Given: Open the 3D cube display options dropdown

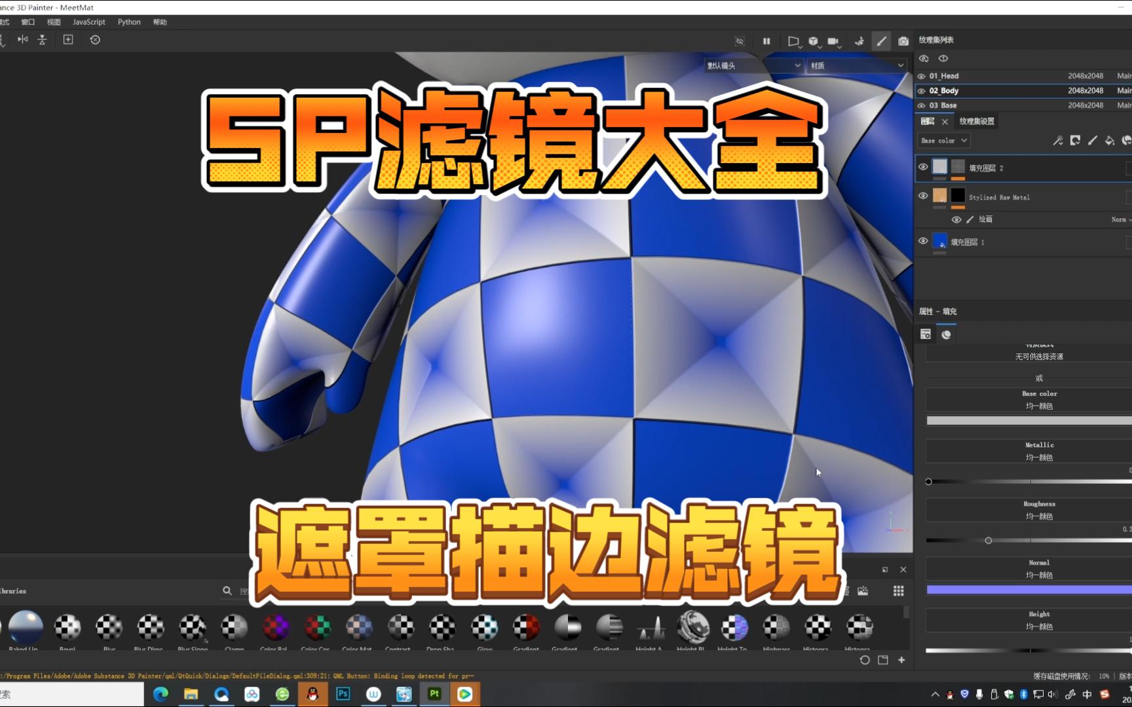Looking at the screenshot, I should (x=814, y=41).
